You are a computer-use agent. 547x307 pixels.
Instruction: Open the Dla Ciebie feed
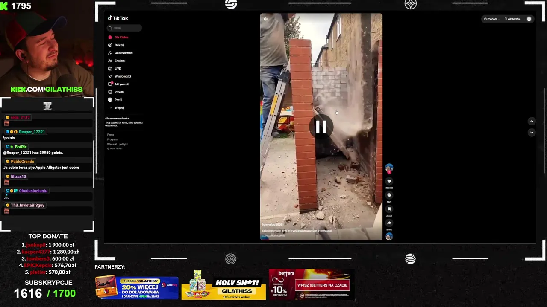point(118,37)
